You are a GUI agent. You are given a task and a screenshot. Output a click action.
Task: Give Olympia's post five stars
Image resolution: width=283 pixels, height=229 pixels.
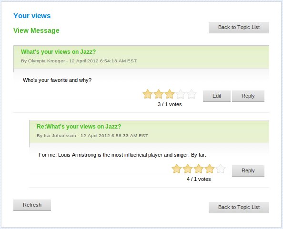click(192, 94)
